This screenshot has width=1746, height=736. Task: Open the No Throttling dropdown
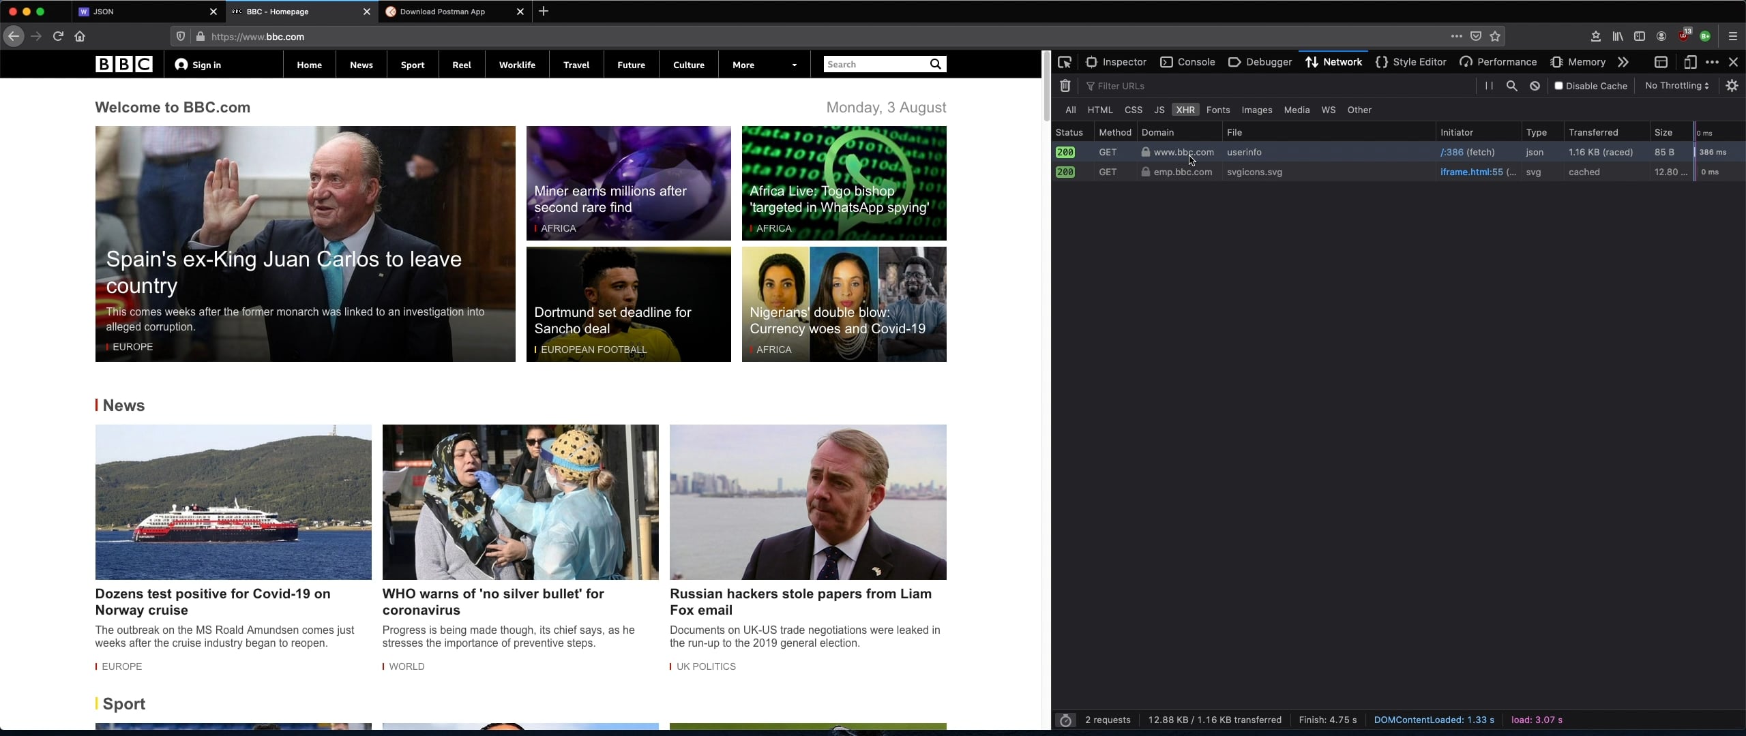pos(1676,86)
